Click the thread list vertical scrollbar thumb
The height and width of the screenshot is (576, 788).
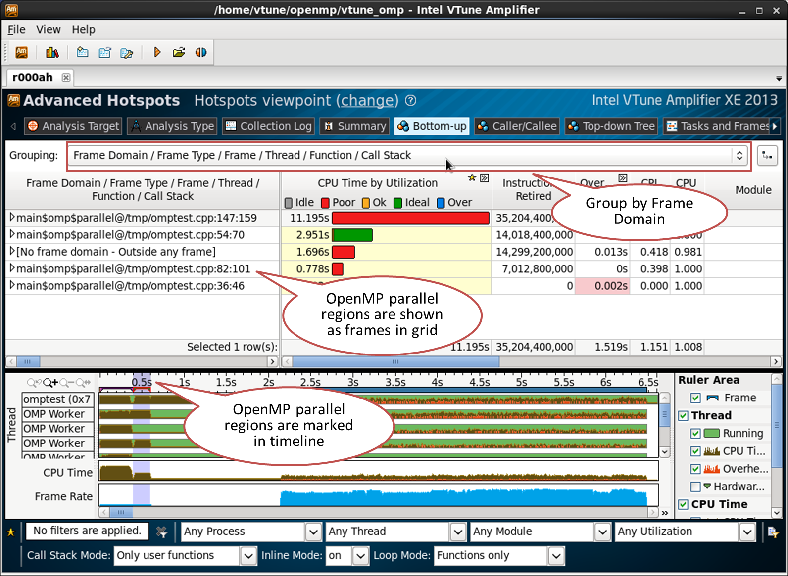[665, 415]
